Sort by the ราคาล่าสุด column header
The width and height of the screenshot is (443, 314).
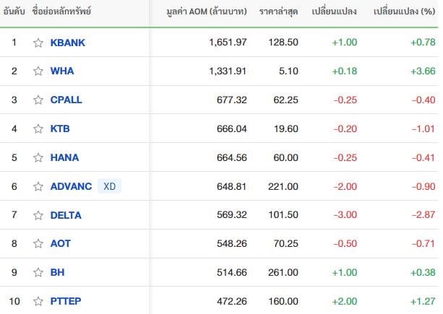pyautogui.click(x=278, y=12)
